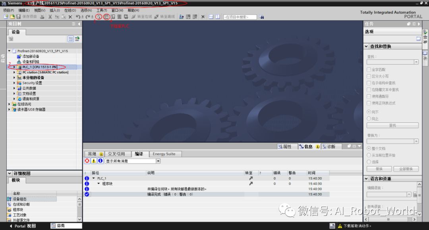Collapse the 语言和资源 section

[x=366, y=178]
